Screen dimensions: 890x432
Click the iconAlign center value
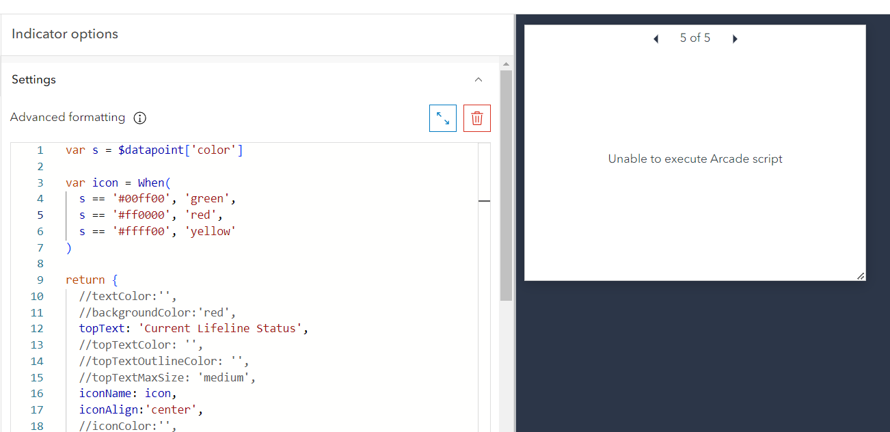coord(171,409)
